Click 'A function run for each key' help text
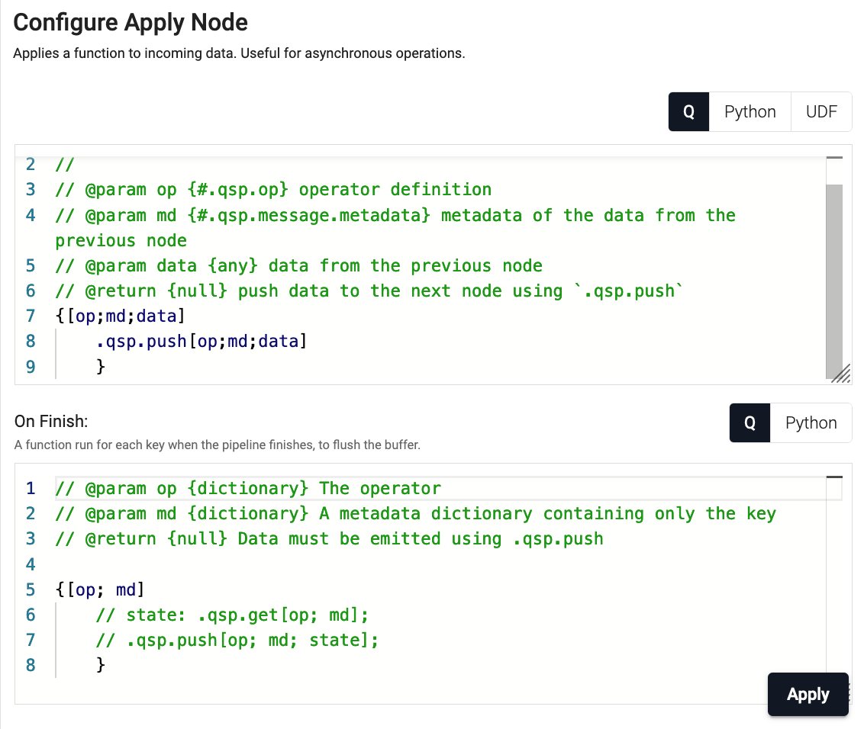864x729 pixels. (x=217, y=445)
